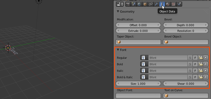Open the Taper Object selector field
The width and height of the screenshot is (211, 99).
pos(138,42)
